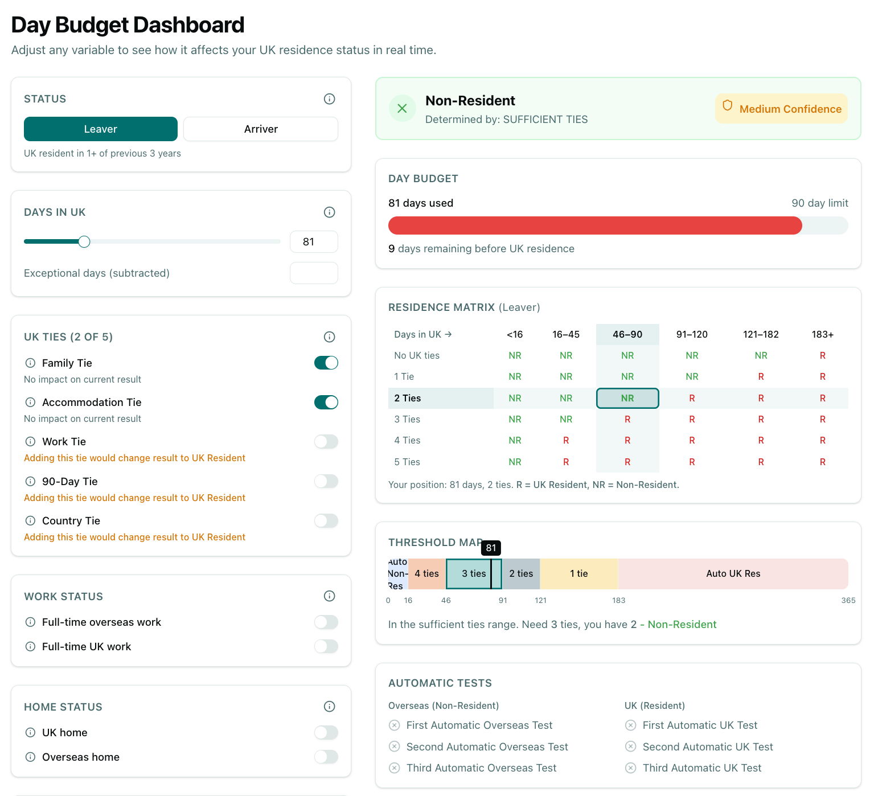Viewport: 870px width, 796px height.
Task: Click the Exceptional days input field
Action: coord(314,273)
